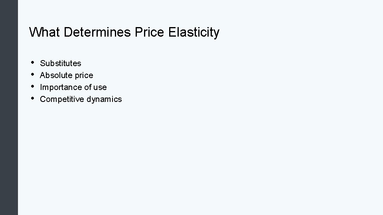Click the word 'Price' in the title
Screen dimensions: 383x215
click(x=149, y=32)
